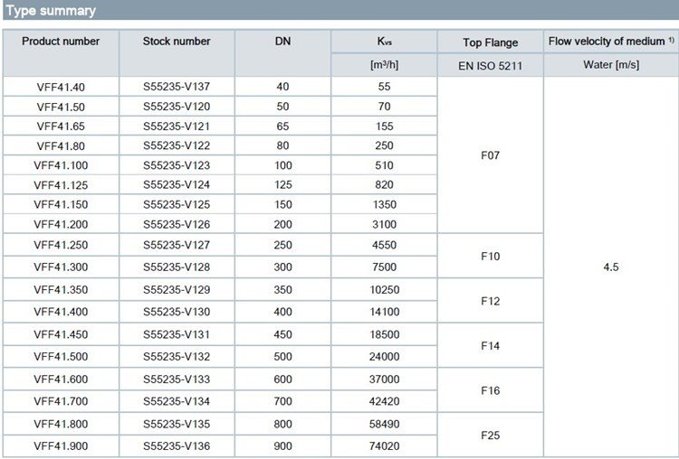Select stock number S55235-V122

tap(177, 145)
